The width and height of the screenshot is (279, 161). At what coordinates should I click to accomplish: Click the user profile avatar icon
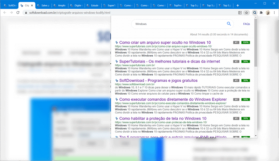click(x=268, y=12)
